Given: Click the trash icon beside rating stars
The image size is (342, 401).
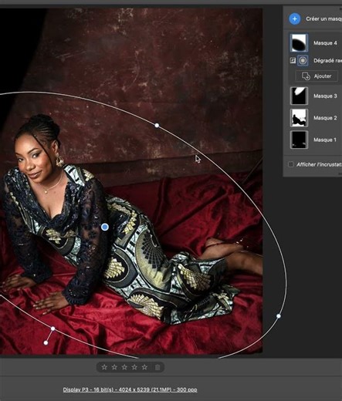Looking at the screenshot, I should [157, 367].
